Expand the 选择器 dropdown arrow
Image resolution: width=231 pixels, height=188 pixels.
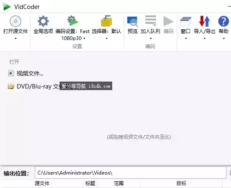[x=107, y=39]
